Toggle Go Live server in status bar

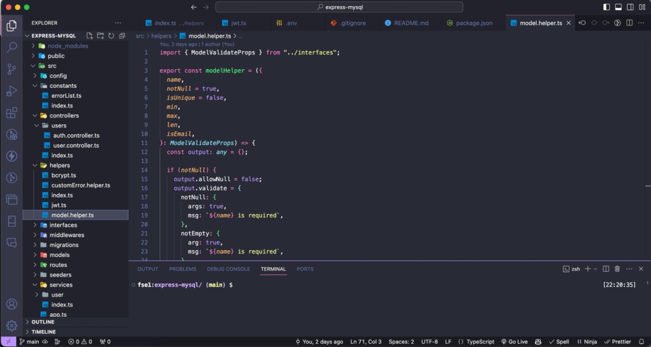[514, 342]
